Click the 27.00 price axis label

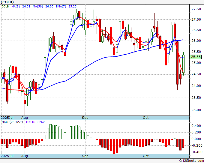[x=196, y=19]
